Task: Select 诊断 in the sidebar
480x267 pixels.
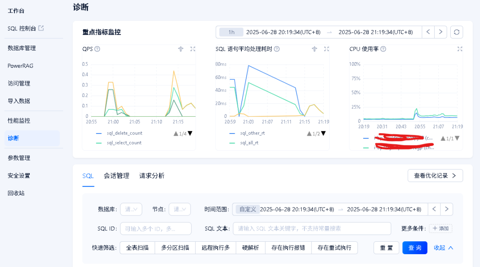Action: pyautogui.click(x=32, y=138)
